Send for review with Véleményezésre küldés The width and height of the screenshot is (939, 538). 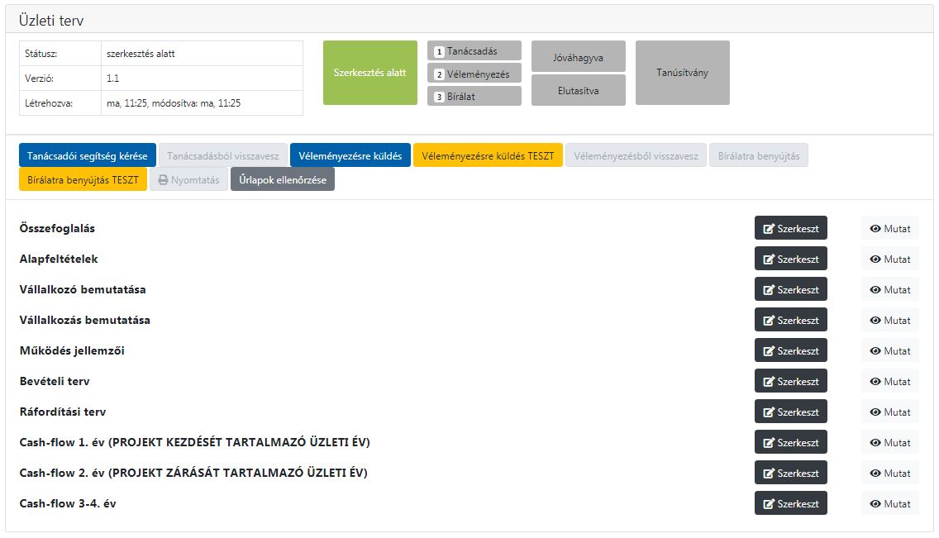tap(350, 156)
